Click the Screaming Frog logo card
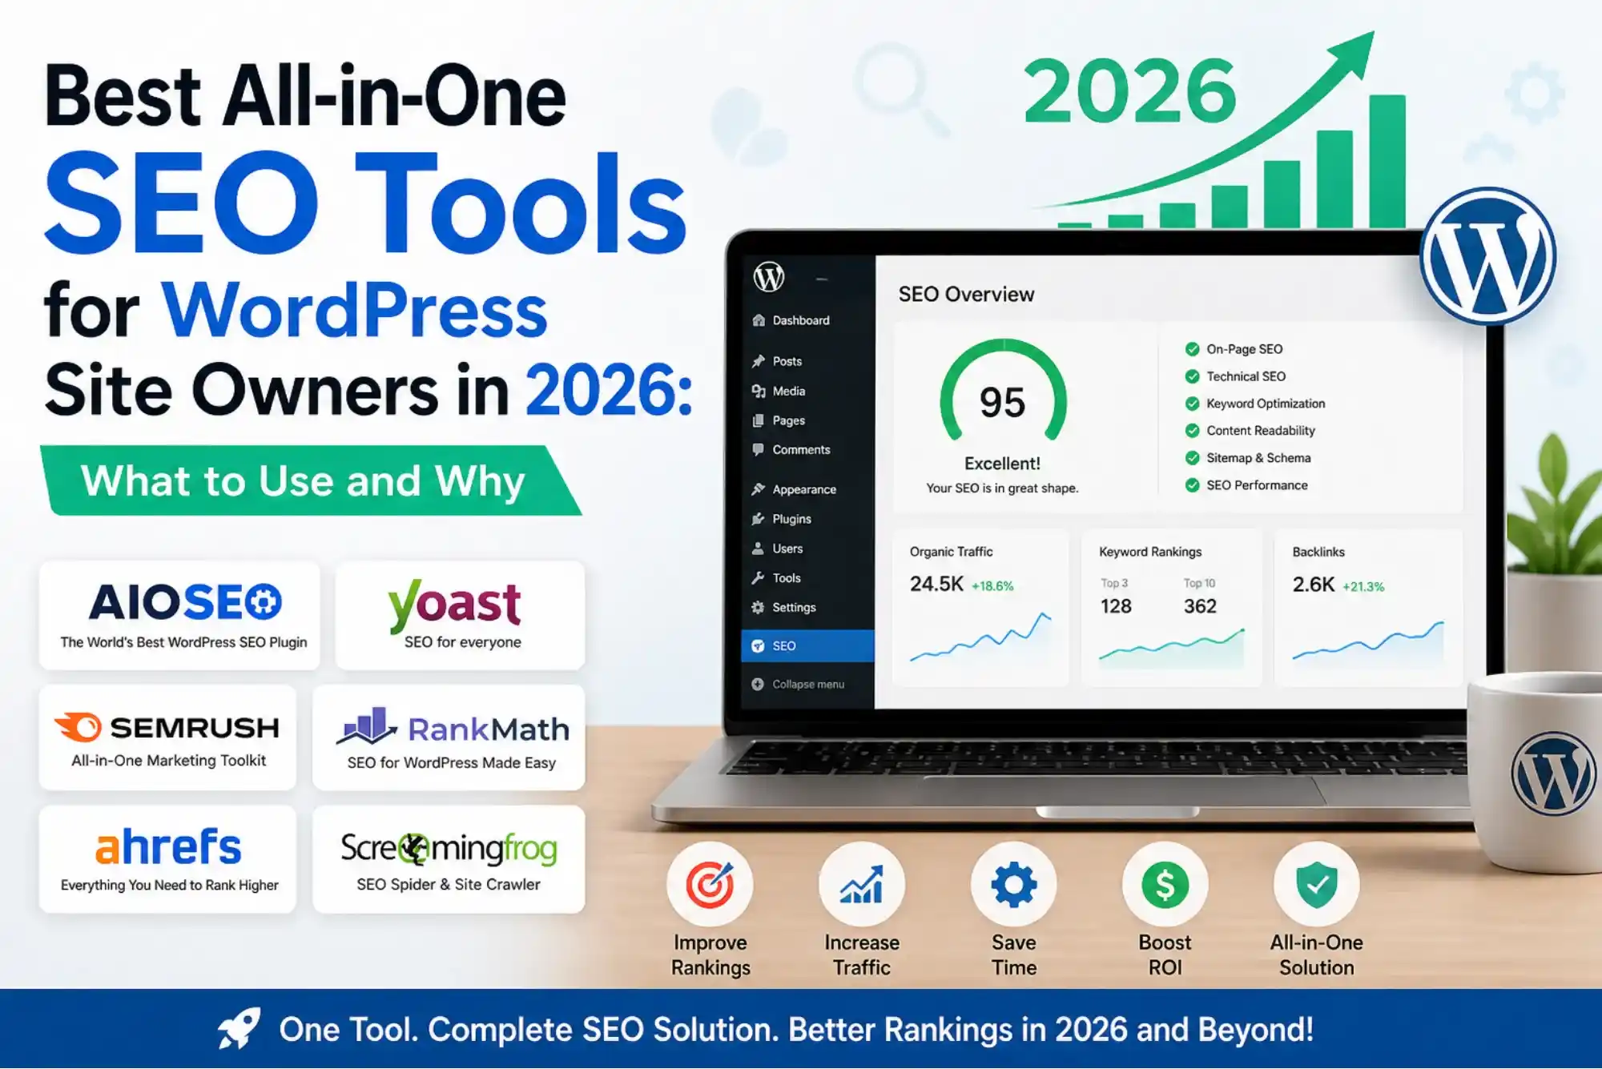The image size is (1602, 1069). 449,859
